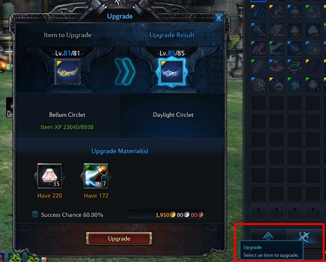This screenshot has height=262, width=326.
Task: Select the enchant tab icon beside Upgrade
Action: pyautogui.click(x=268, y=235)
